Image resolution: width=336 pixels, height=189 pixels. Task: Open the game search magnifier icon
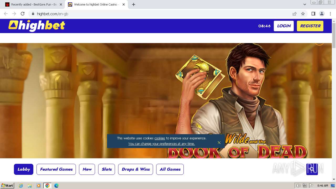[312, 169]
